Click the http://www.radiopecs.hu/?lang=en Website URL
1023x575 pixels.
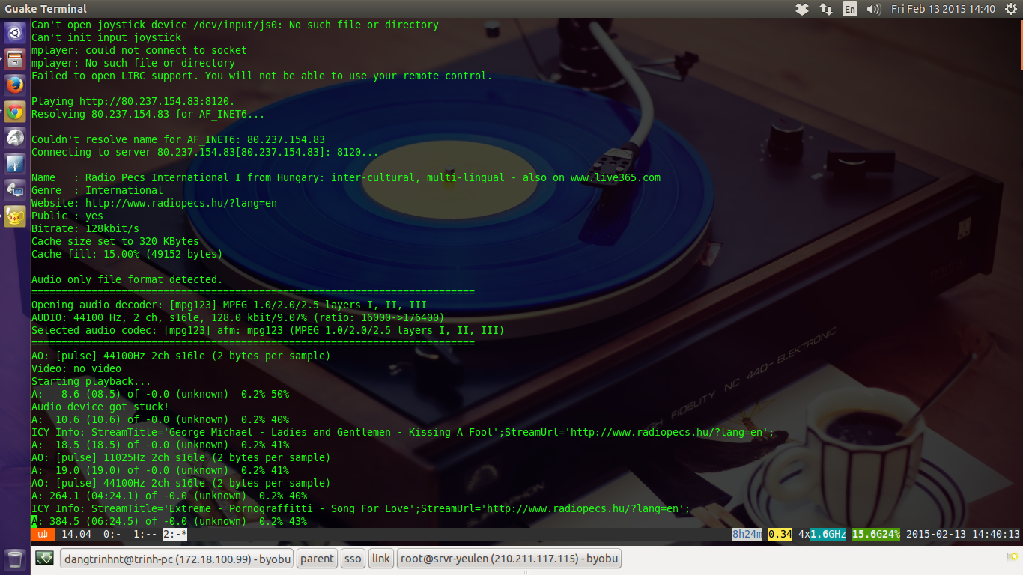click(x=181, y=203)
